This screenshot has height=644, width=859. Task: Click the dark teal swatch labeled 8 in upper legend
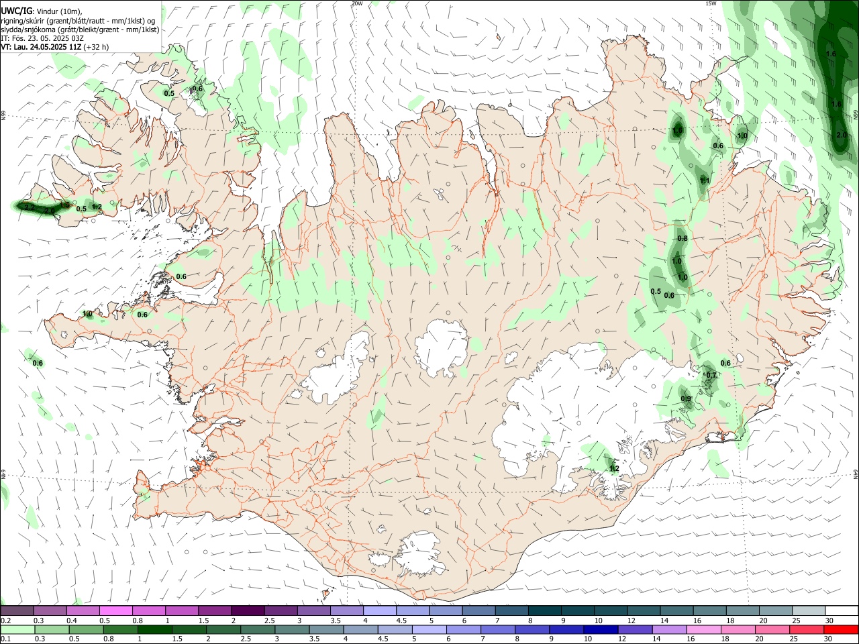pyautogui.click(x=545, y=610)
